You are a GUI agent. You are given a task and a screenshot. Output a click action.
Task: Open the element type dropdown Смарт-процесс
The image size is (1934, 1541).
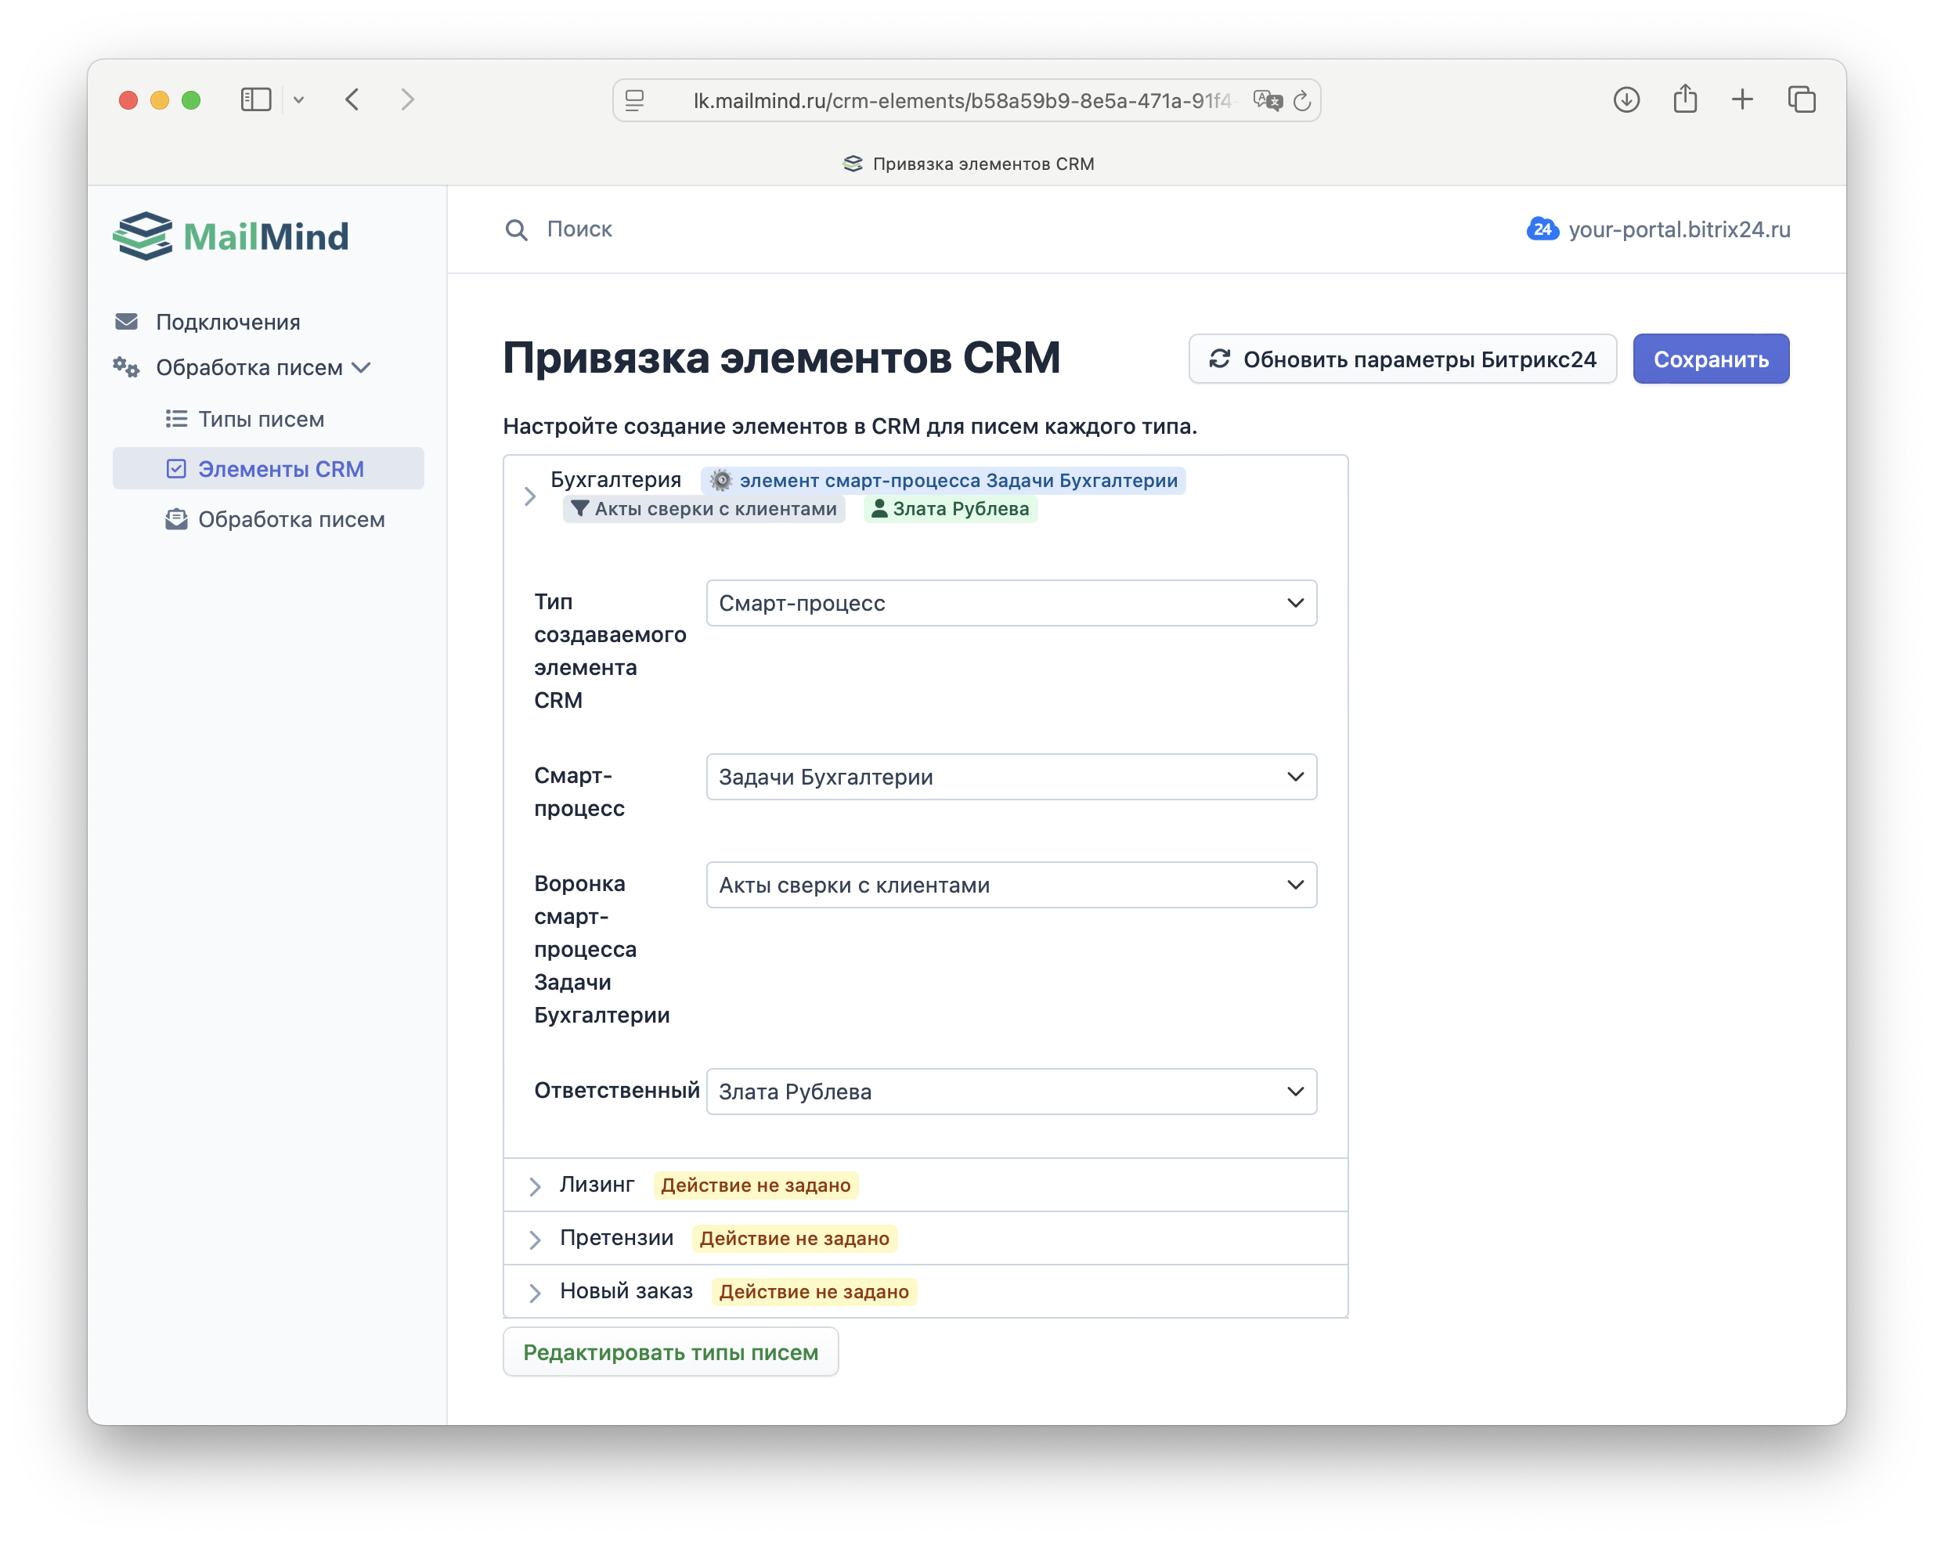tap(1011, 603)
